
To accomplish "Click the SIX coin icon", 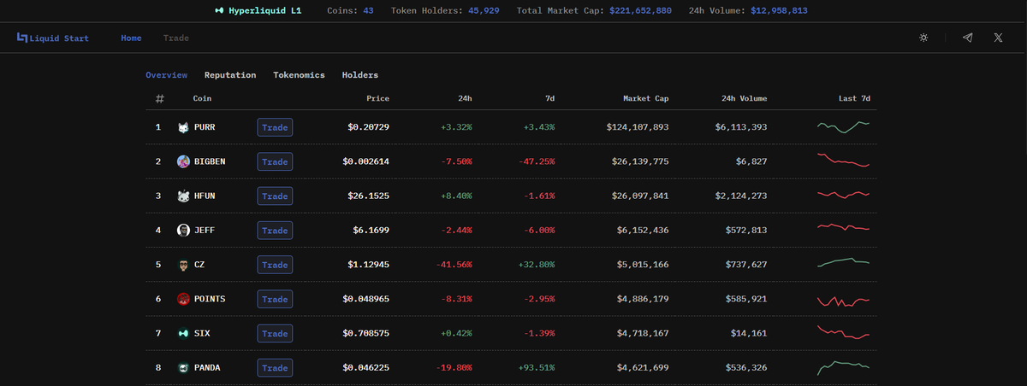I will point(183,333).
